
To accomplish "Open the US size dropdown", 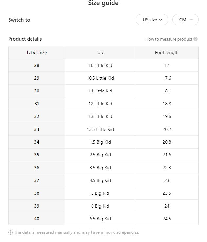I will point(152,20).
